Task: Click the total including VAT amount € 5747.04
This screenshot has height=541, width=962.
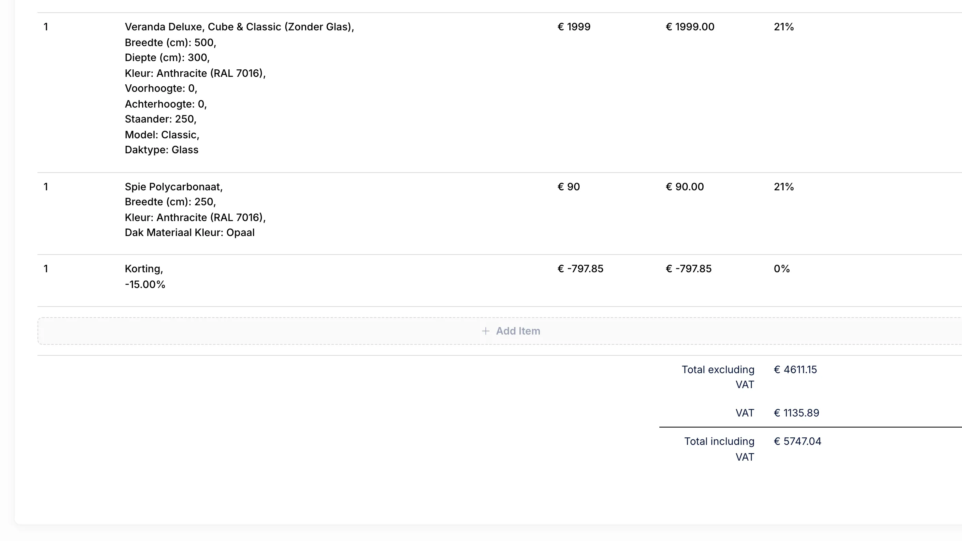Action: [797, 441]
